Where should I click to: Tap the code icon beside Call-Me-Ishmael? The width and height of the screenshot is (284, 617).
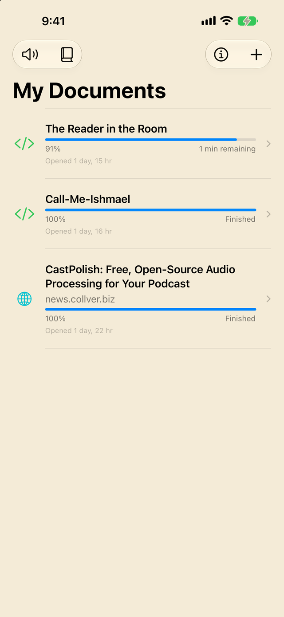tap(24, 214)
